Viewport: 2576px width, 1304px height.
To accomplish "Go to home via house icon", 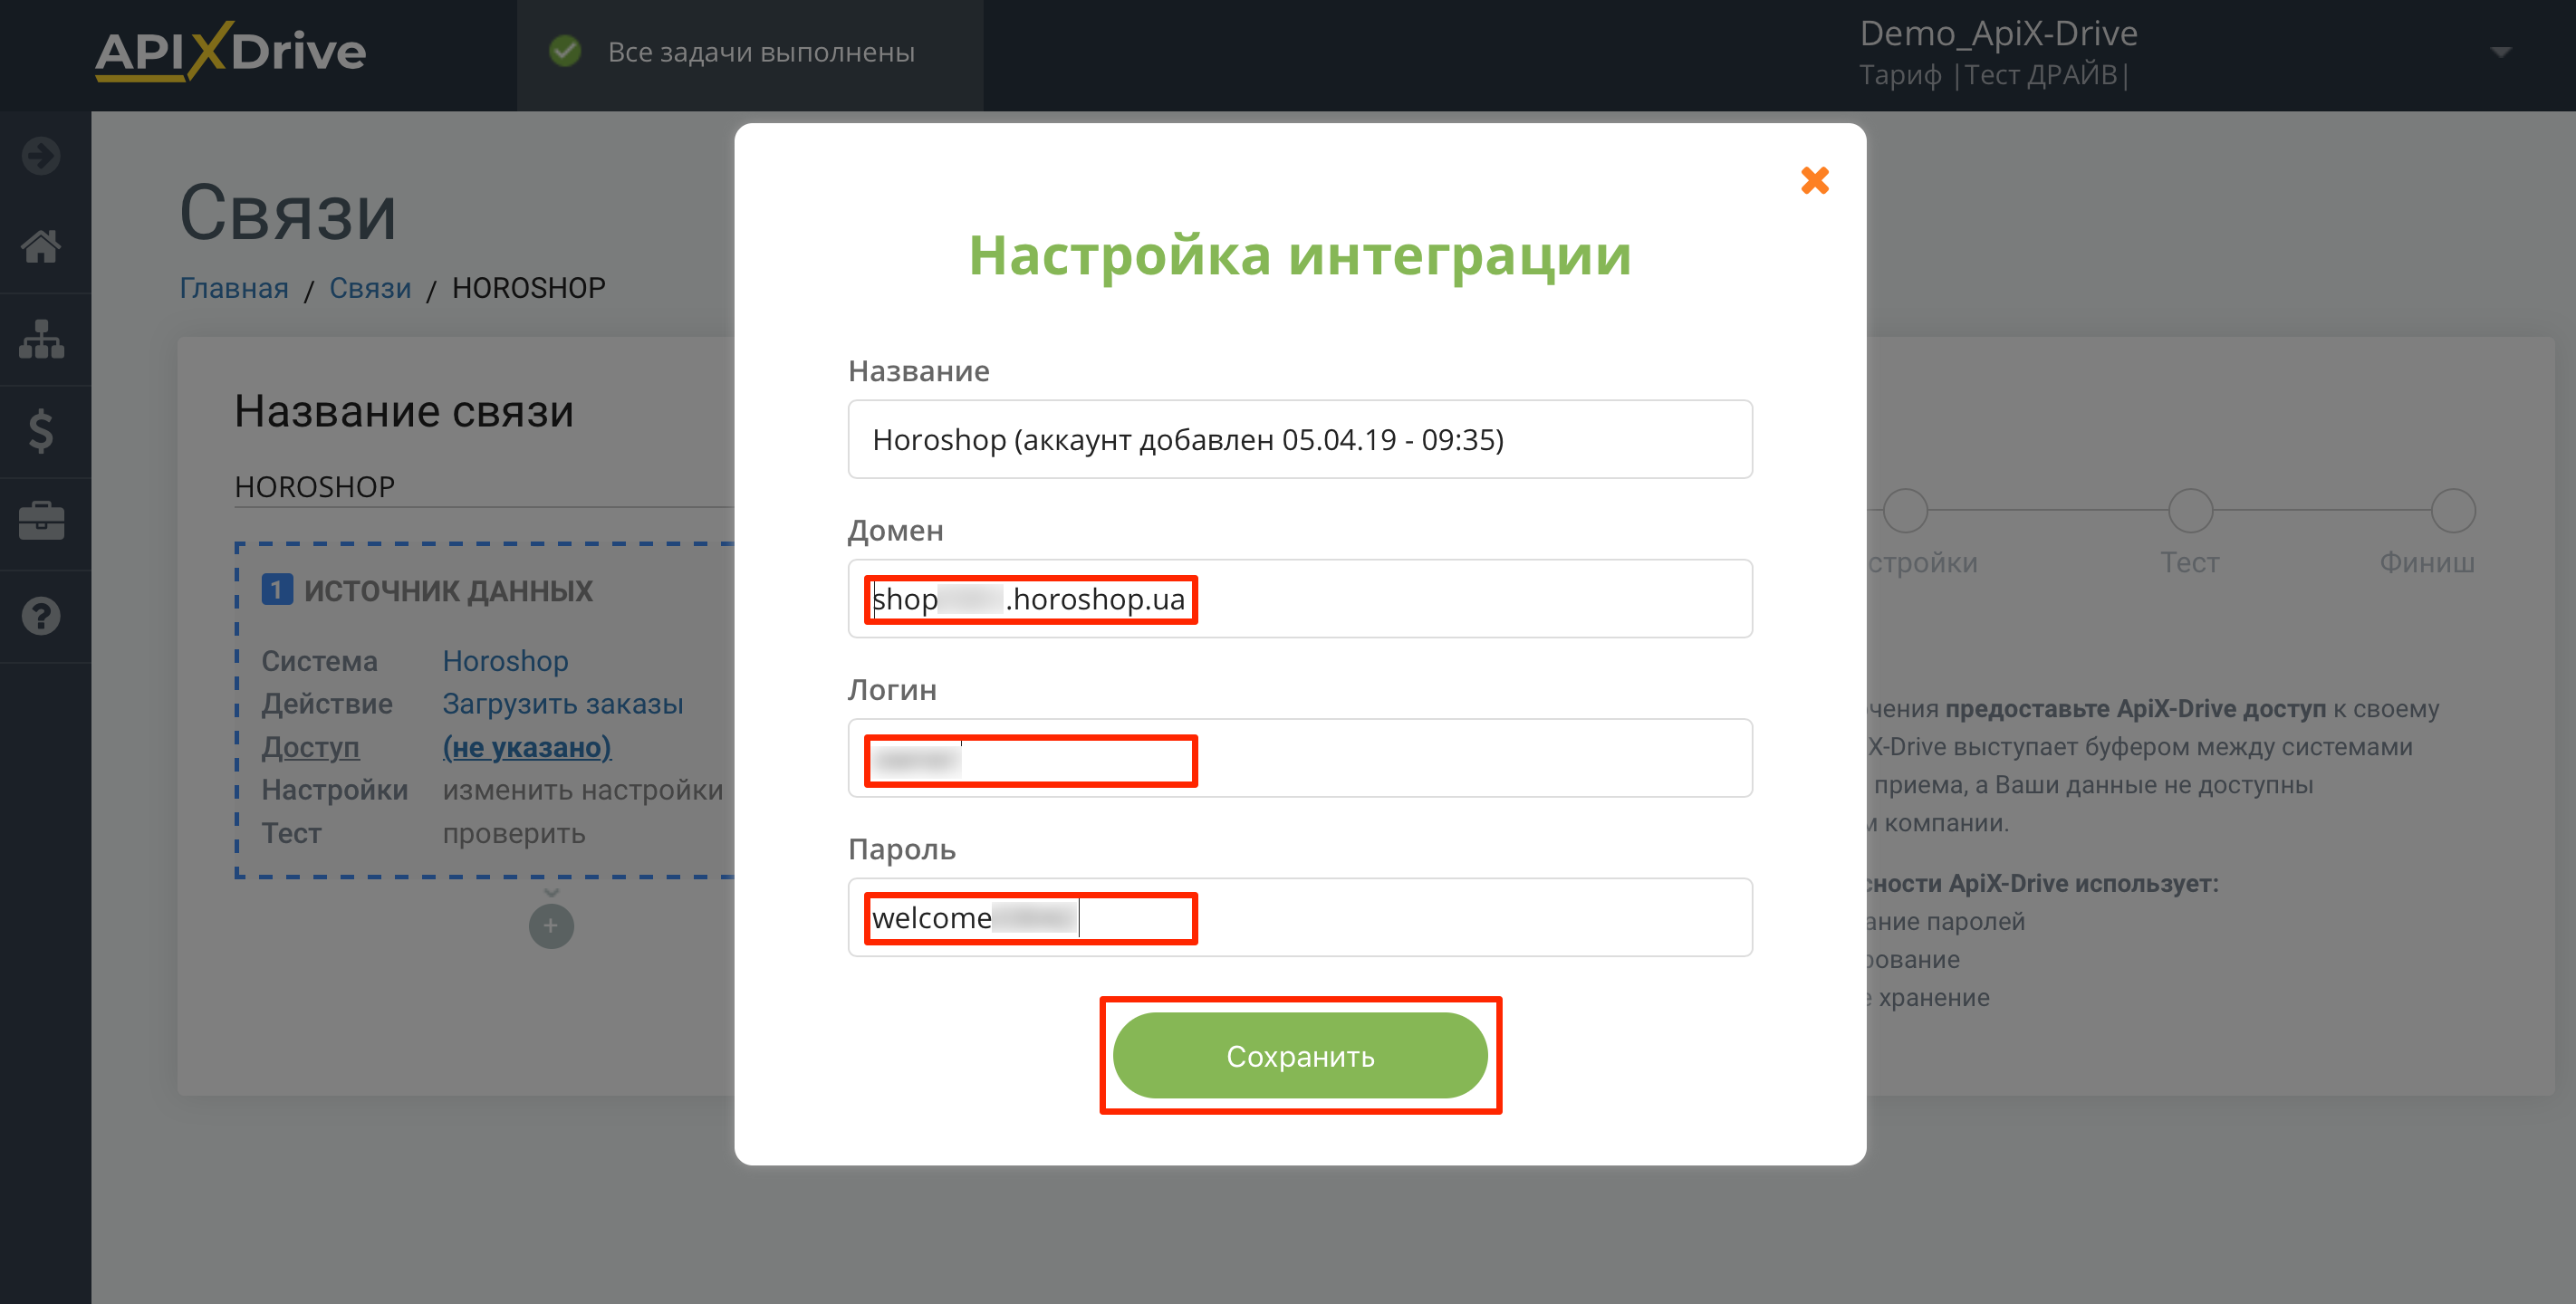I will [41, 246].
